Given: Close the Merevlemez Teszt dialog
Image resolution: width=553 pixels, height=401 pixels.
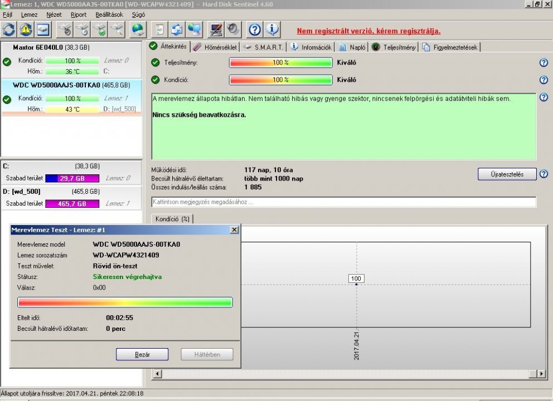Looking at the screenshot, I should (x=234, y=230).
